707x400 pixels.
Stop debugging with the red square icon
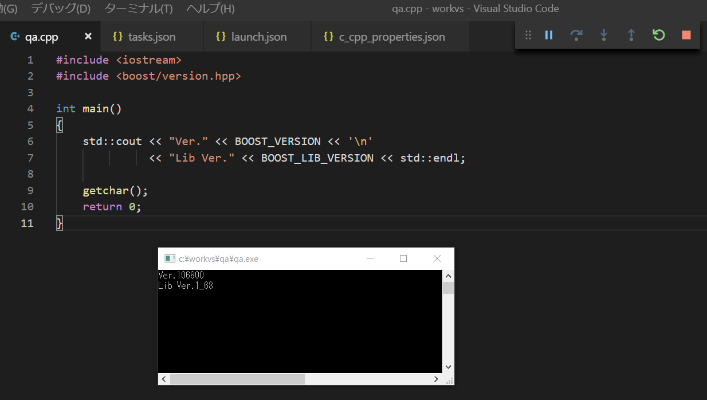(x=685, y=35)
